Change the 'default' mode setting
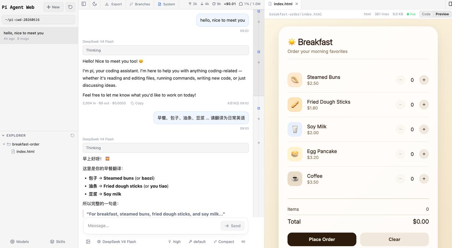 (x=197, y=242)
